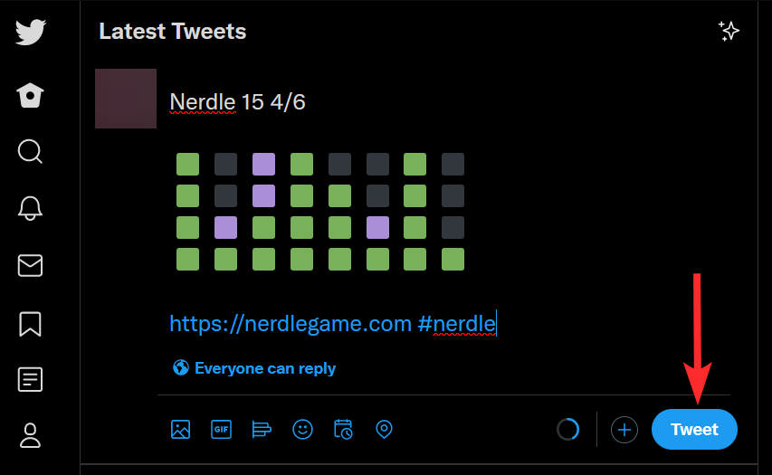Add a poll to the tweet
Image resolution: width=772 pixels, height=475 pixels.
(x=262, y=429)
